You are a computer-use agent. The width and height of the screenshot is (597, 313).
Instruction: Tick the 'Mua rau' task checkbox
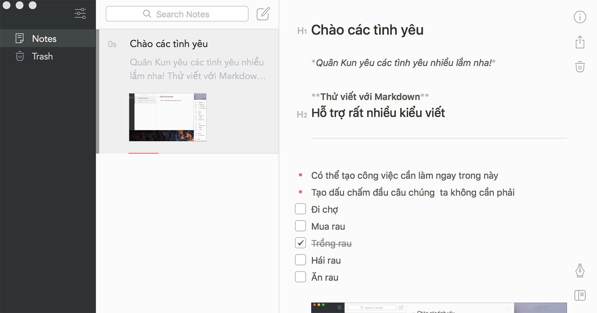(x=300, y=226)
